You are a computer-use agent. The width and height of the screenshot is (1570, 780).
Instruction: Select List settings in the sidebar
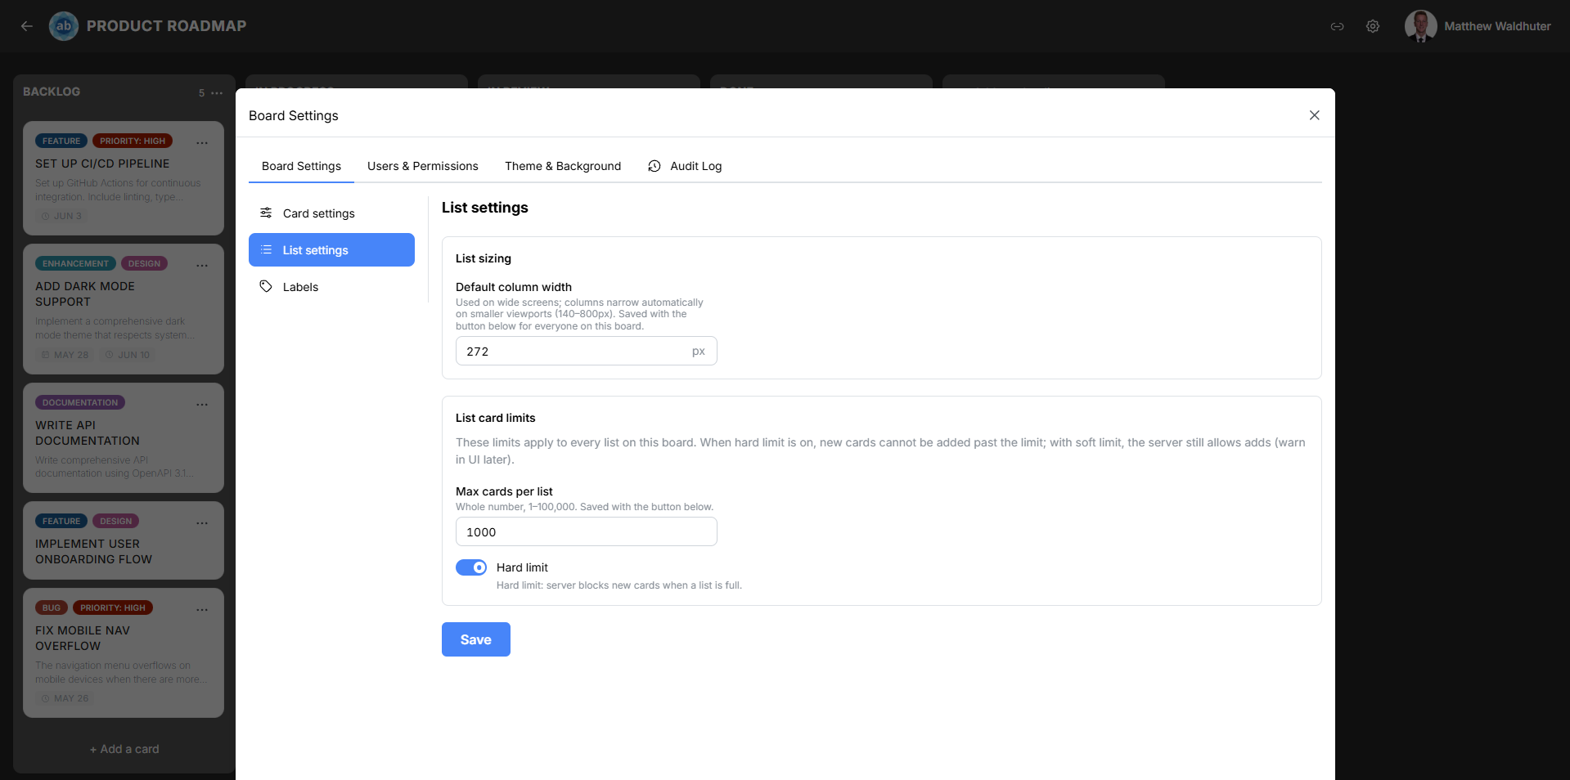(331, 250)
